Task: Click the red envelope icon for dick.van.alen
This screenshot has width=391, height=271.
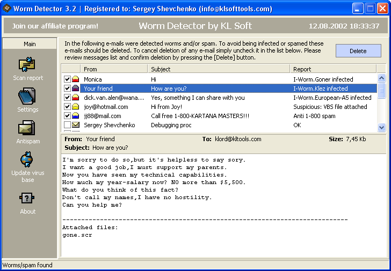Action: point(75,97)
